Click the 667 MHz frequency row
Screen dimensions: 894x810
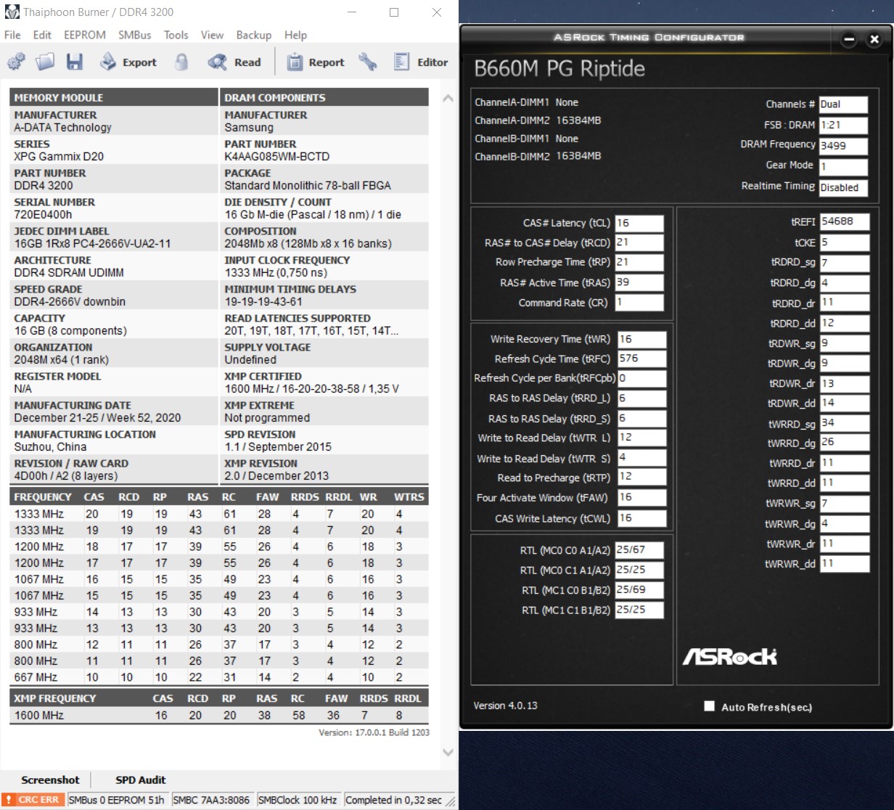coord(219,677)
